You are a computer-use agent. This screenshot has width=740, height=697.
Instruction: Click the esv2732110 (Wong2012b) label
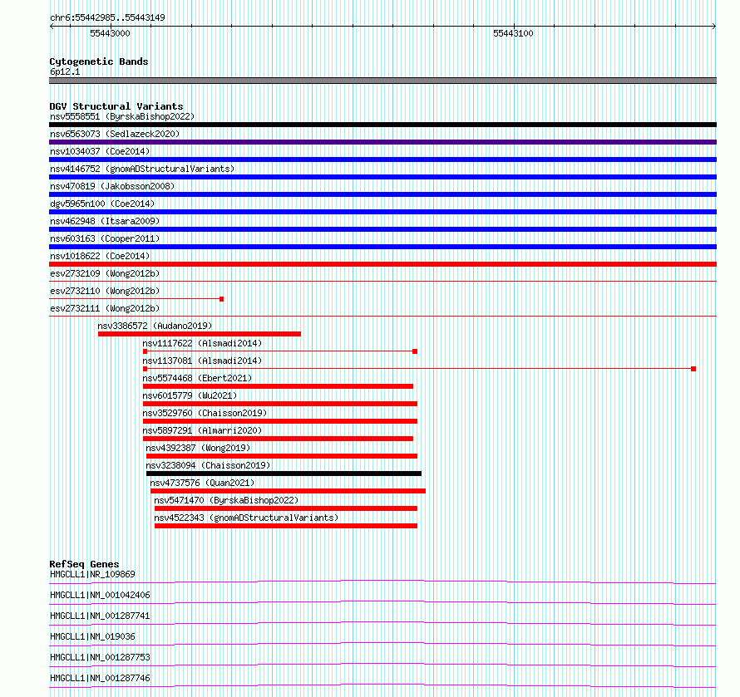pos(105,291)
